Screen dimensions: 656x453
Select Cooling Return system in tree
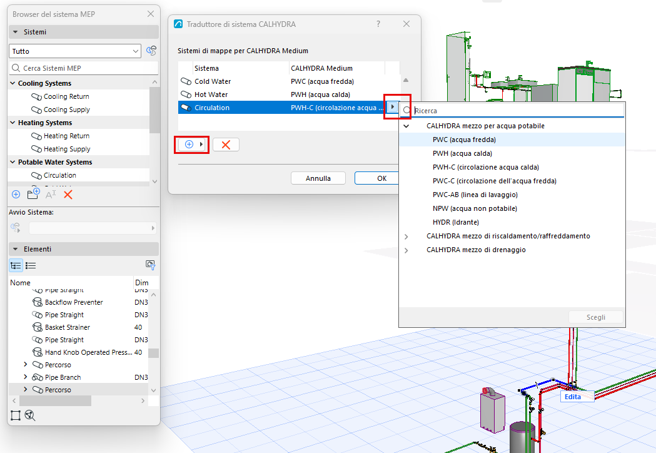pos(66,96)
